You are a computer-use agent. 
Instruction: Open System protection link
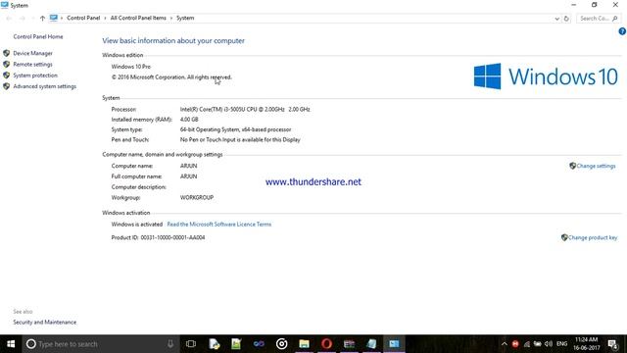(35, 76)
